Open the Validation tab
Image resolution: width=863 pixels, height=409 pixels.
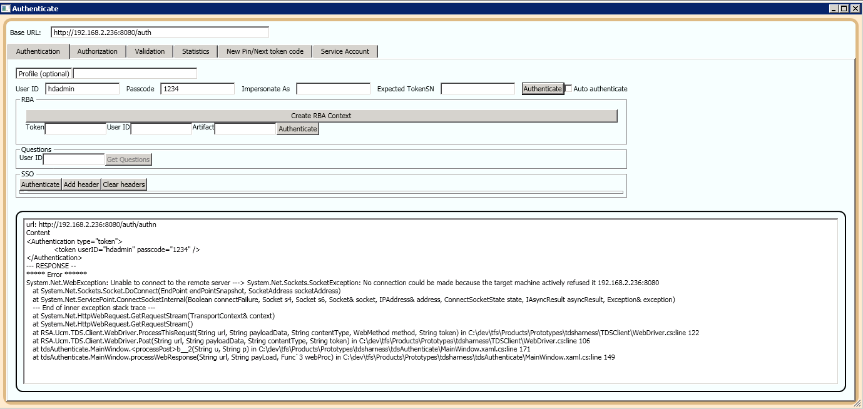(150, 51)
